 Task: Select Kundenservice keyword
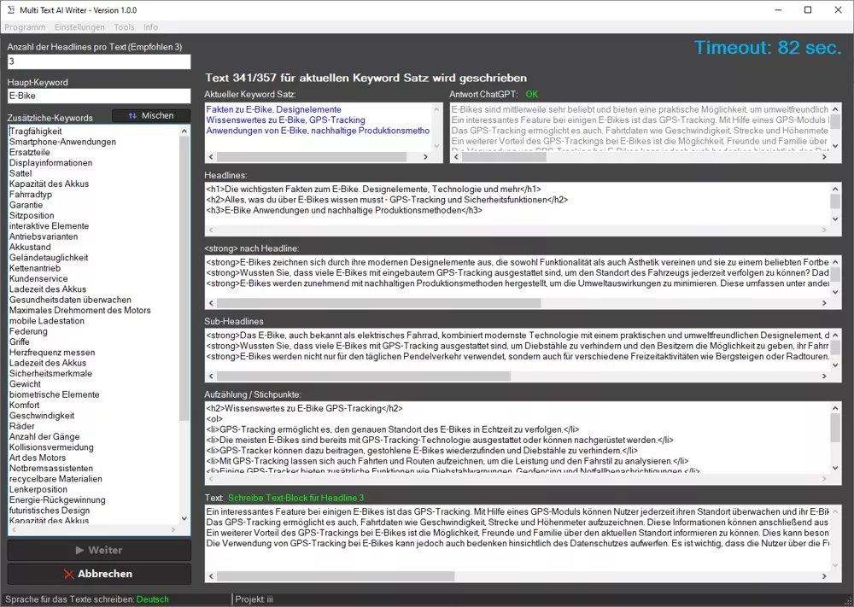(x=38, y=278)
